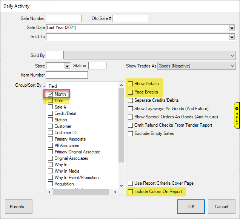Screen dimensions: 240x219
Task: Toggle Separate Credits/Debits option
Action: (131, 100)
